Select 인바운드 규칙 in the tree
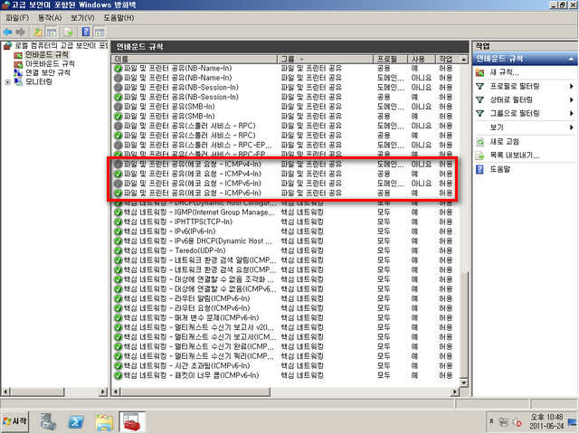 [46, 55]
